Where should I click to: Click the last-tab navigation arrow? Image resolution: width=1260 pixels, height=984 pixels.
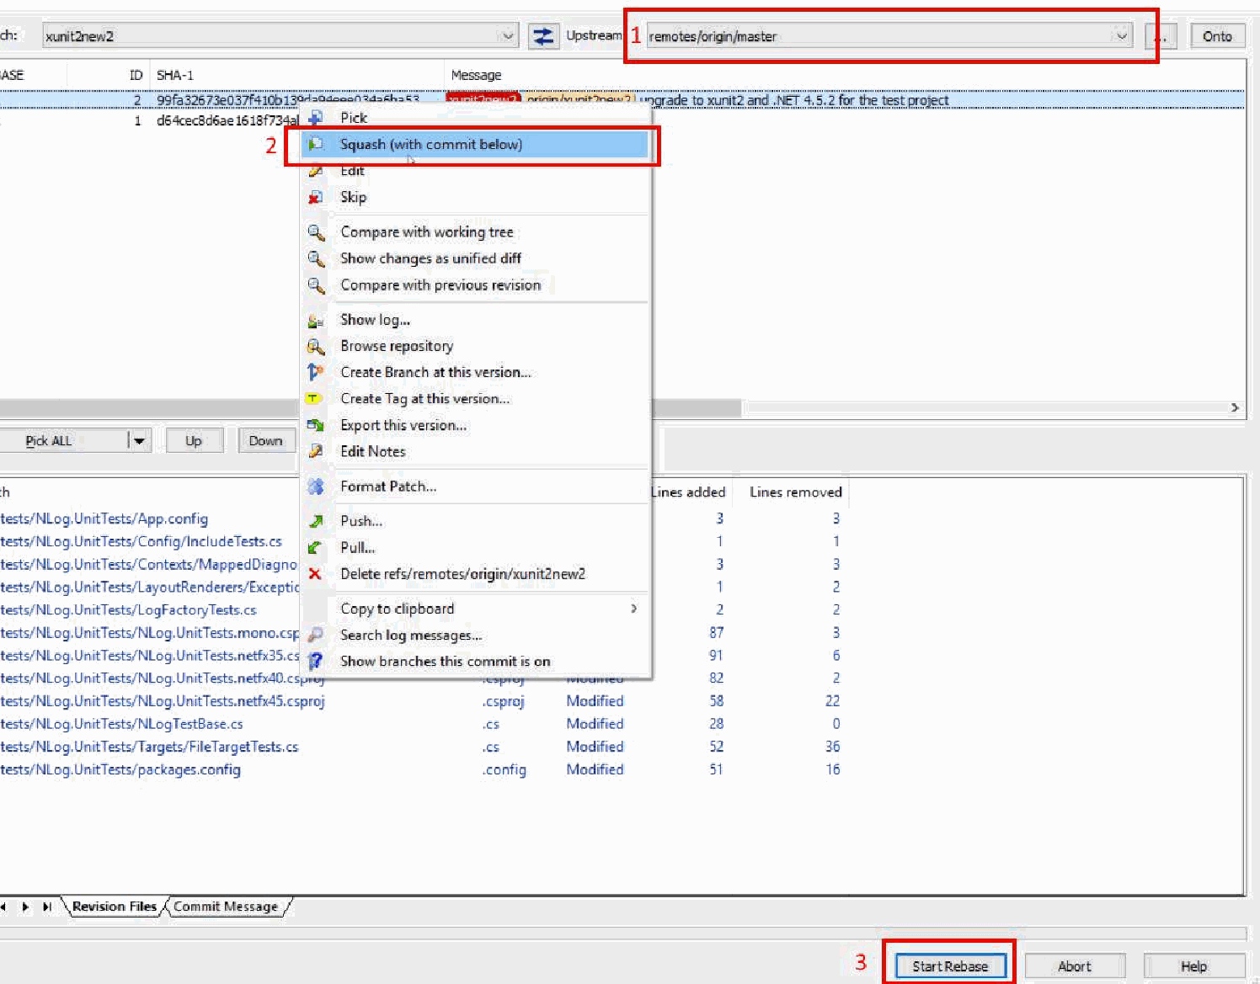click(x=46, y=907)
